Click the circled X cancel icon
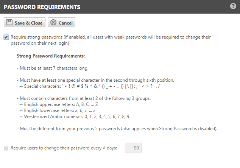This screenshot has width=240, height=168. tap(53, 23)
